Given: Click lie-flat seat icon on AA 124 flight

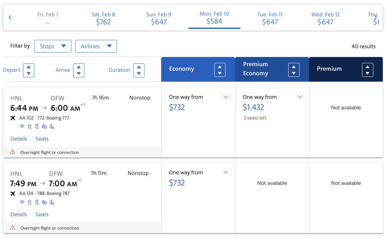Looking at the screenshot, I should coord(52,202).
